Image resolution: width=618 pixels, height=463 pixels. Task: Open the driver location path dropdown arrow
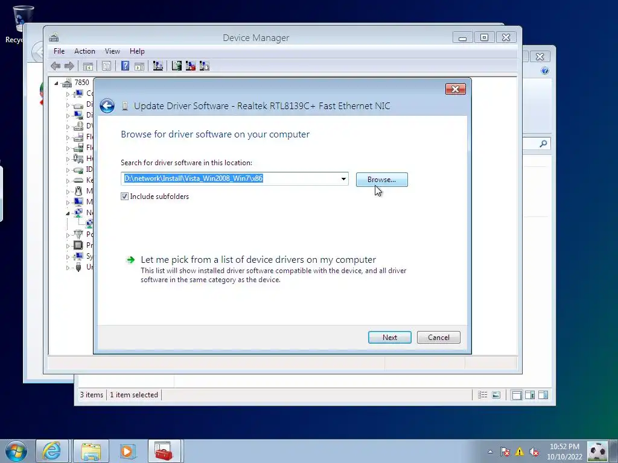click(x=343, y=178)
